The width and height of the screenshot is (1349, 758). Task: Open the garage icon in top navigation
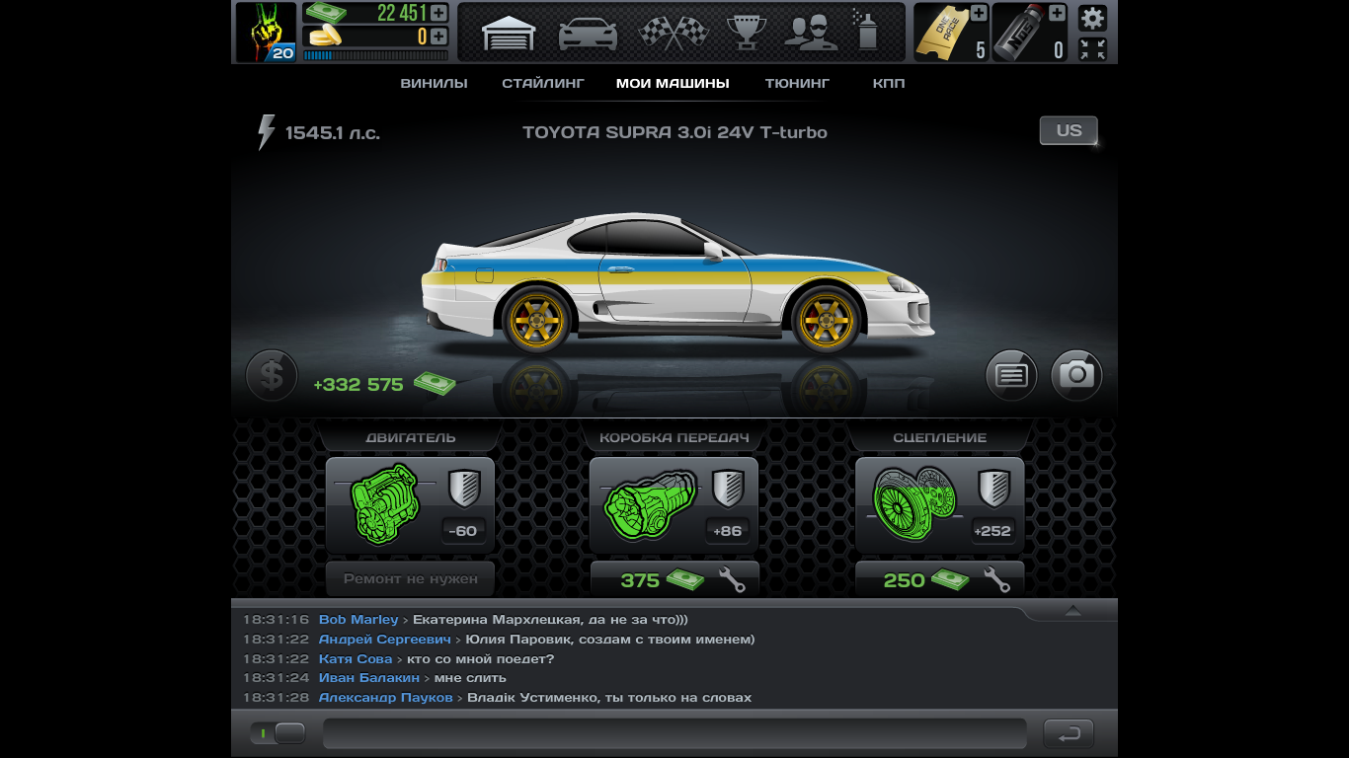(x=509, y=33)
